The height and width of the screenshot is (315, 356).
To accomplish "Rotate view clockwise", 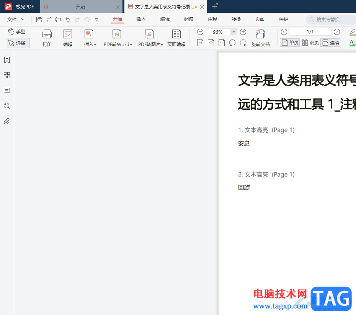I will (x=243, y=43).
